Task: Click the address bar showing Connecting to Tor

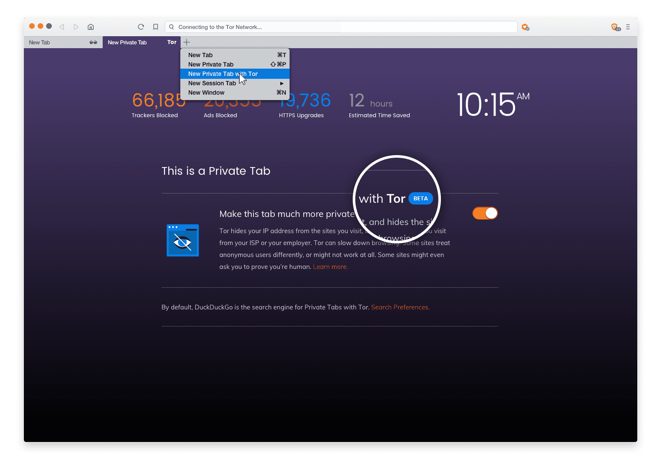Action: pos(341,27)
